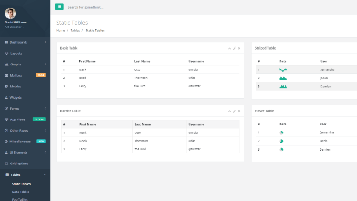Viewport: 357px width, 201px height.
Task: Click the Tables icon in sidebar
Action: click(x=7, y=174)
